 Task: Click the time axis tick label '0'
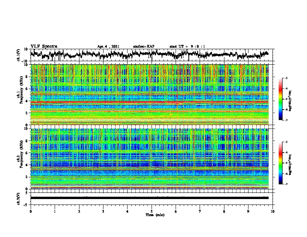coord(31,211)
